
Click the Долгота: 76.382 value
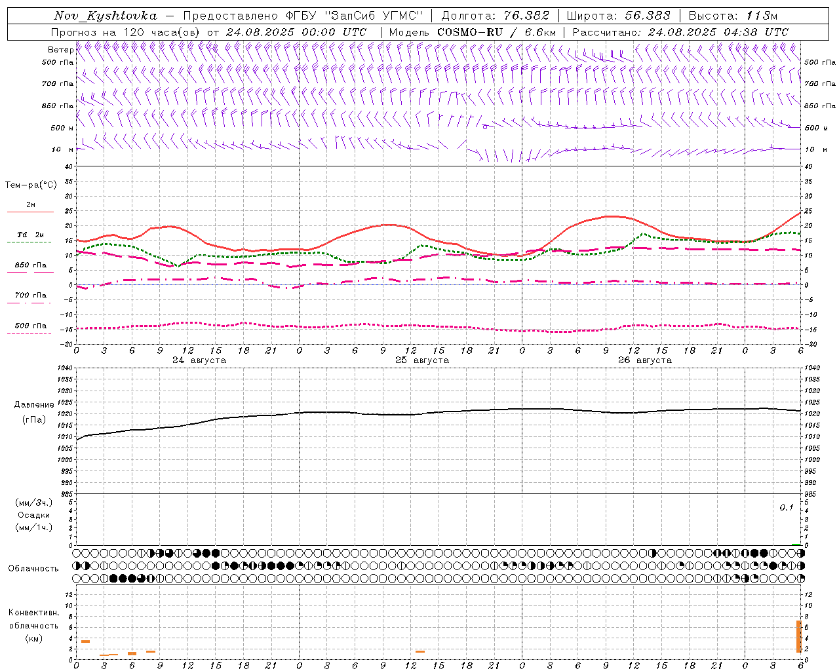496,16
